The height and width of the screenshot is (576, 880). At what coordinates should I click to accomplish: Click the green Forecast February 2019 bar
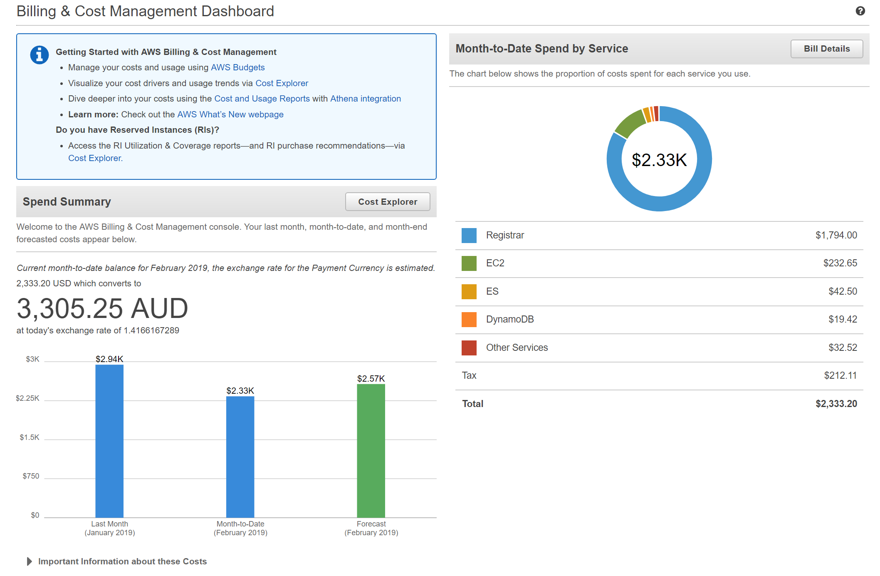click(371, 451)
